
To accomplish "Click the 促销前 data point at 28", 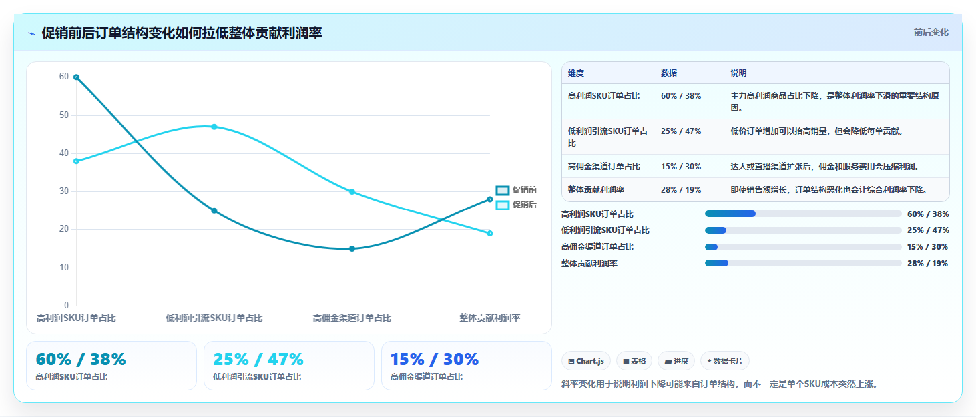I will 490,199.
